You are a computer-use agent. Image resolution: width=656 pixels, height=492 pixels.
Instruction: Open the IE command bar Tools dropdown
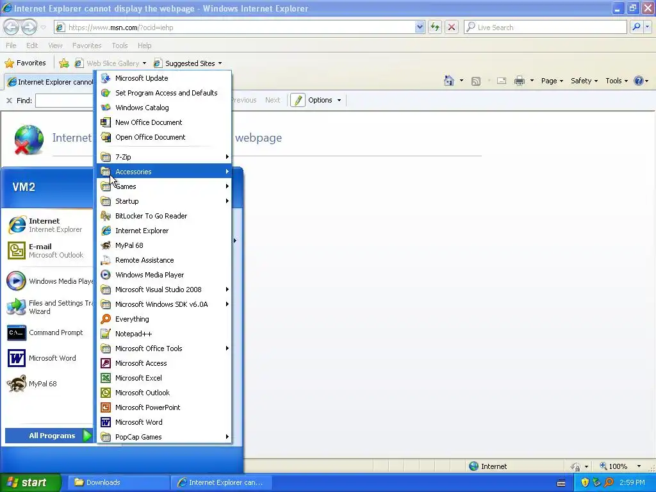(x=617, y=81)
